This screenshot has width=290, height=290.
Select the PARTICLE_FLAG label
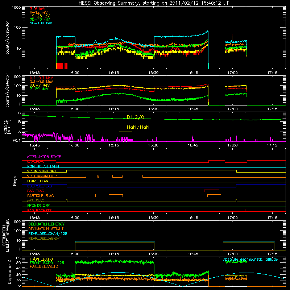pos(41,196)
